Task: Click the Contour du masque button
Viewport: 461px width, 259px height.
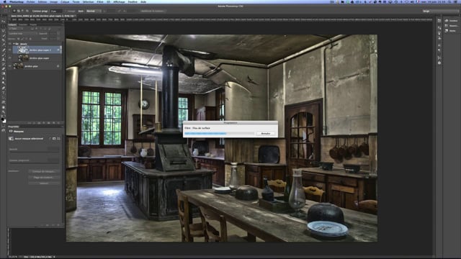Action: (x=44, y=171)
